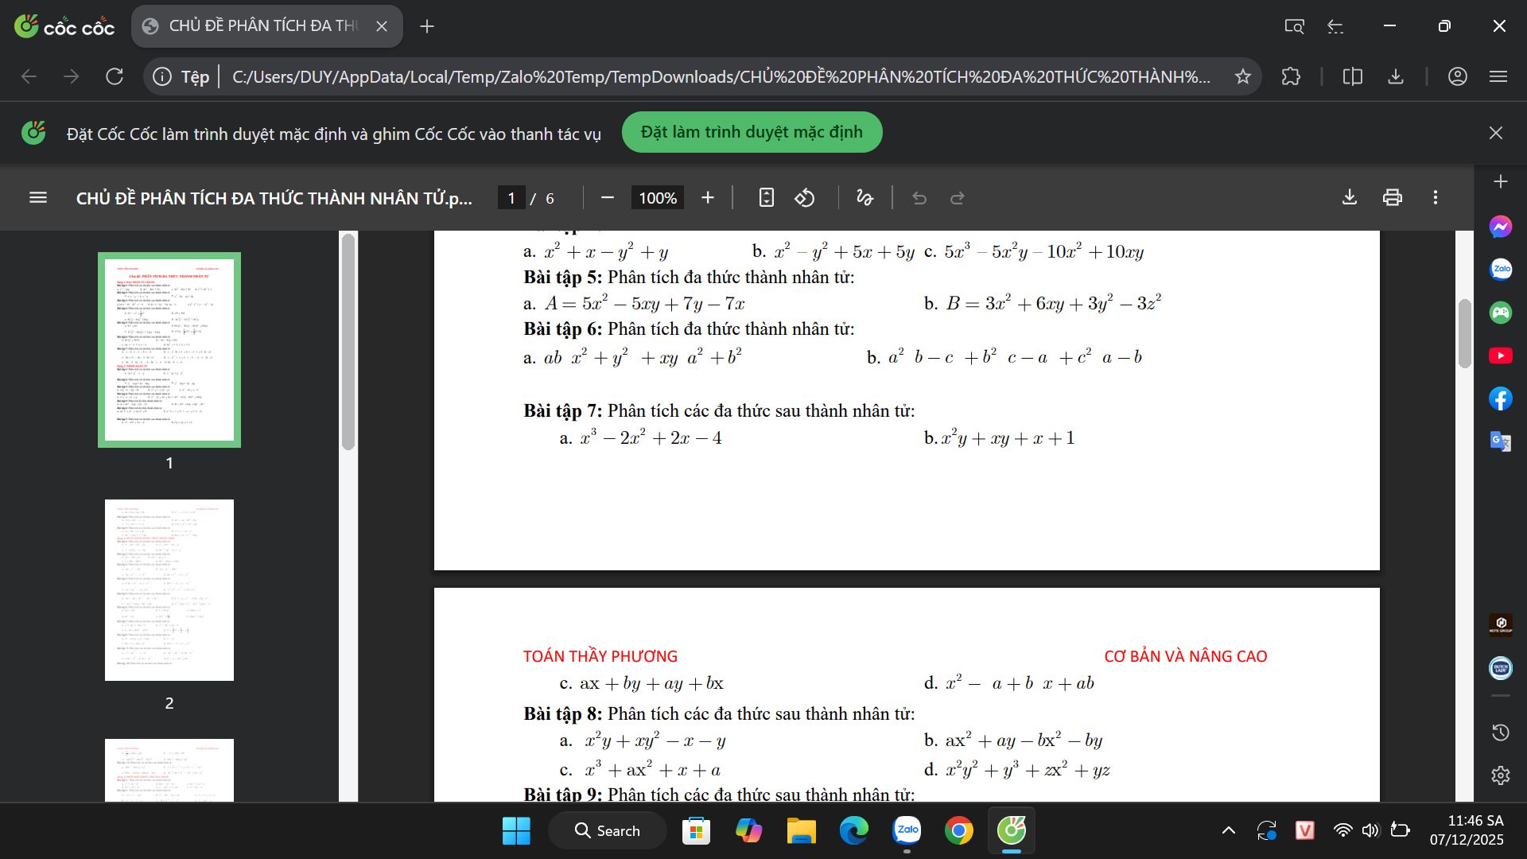
Task: Open the YouTube sidebar shortcut
Action: (x=1500, y=356)
